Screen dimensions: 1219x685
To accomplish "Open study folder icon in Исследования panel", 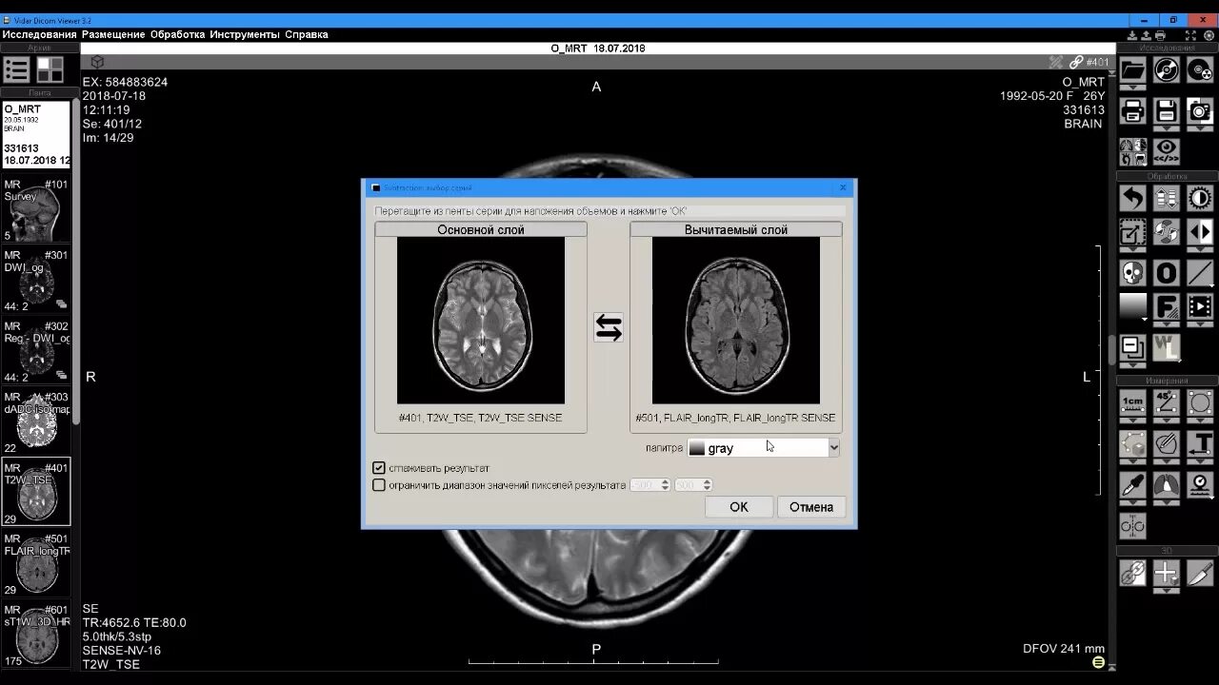I will click(x=1132, y=69).
